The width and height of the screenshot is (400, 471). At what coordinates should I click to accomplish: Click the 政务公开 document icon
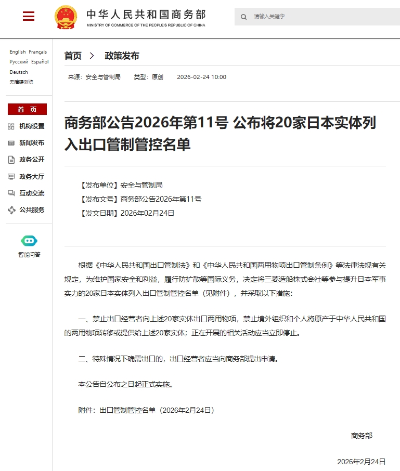pyautogui.click(x=11, y=160)
